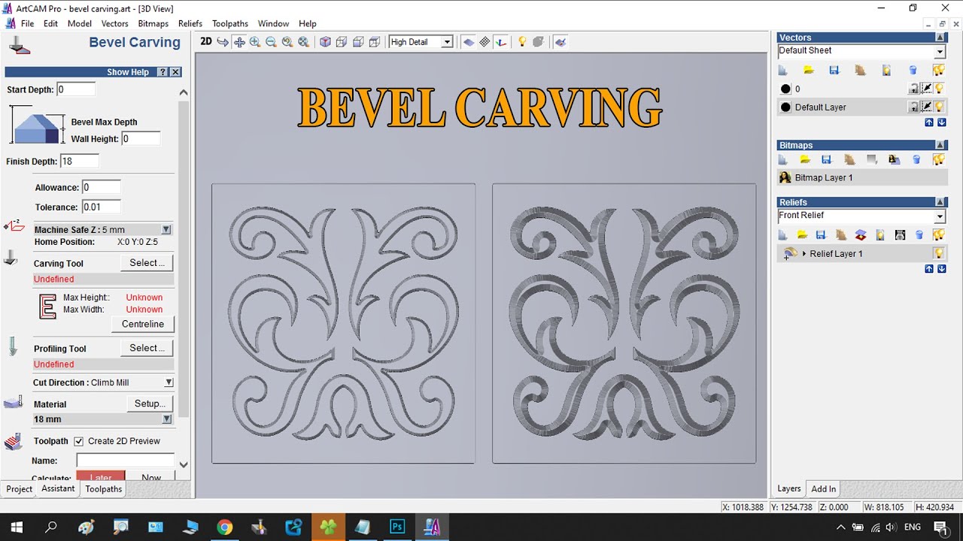
Task: Click the Show Help link
Action: pos(128,72)
